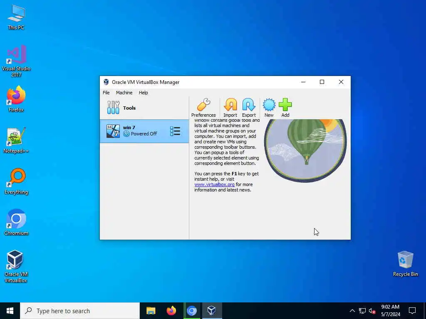Open the clock and date flyout
Screen dimensions: 426x319
click(390, 311)
